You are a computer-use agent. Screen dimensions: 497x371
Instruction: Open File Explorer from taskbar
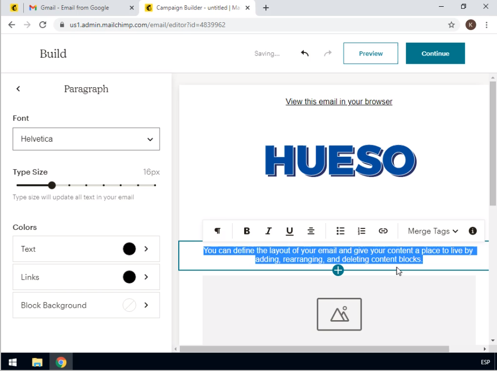point(37,362)
